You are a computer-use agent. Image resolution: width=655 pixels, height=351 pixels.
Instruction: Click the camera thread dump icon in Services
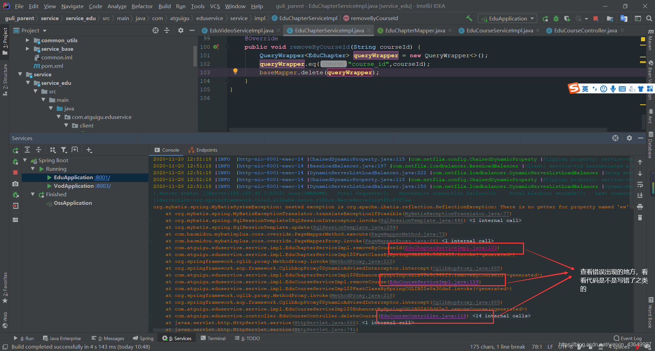pyautogui.click(x=15, y=184)
